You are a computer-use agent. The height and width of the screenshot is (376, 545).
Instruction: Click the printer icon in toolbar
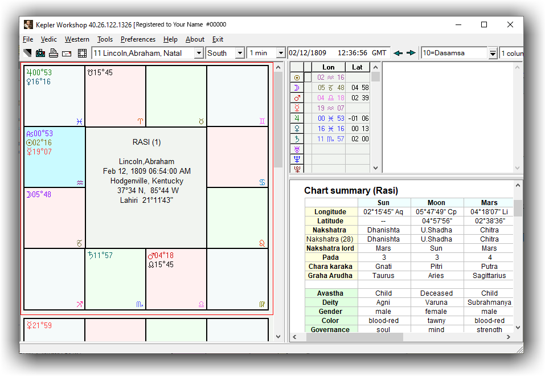54,53
